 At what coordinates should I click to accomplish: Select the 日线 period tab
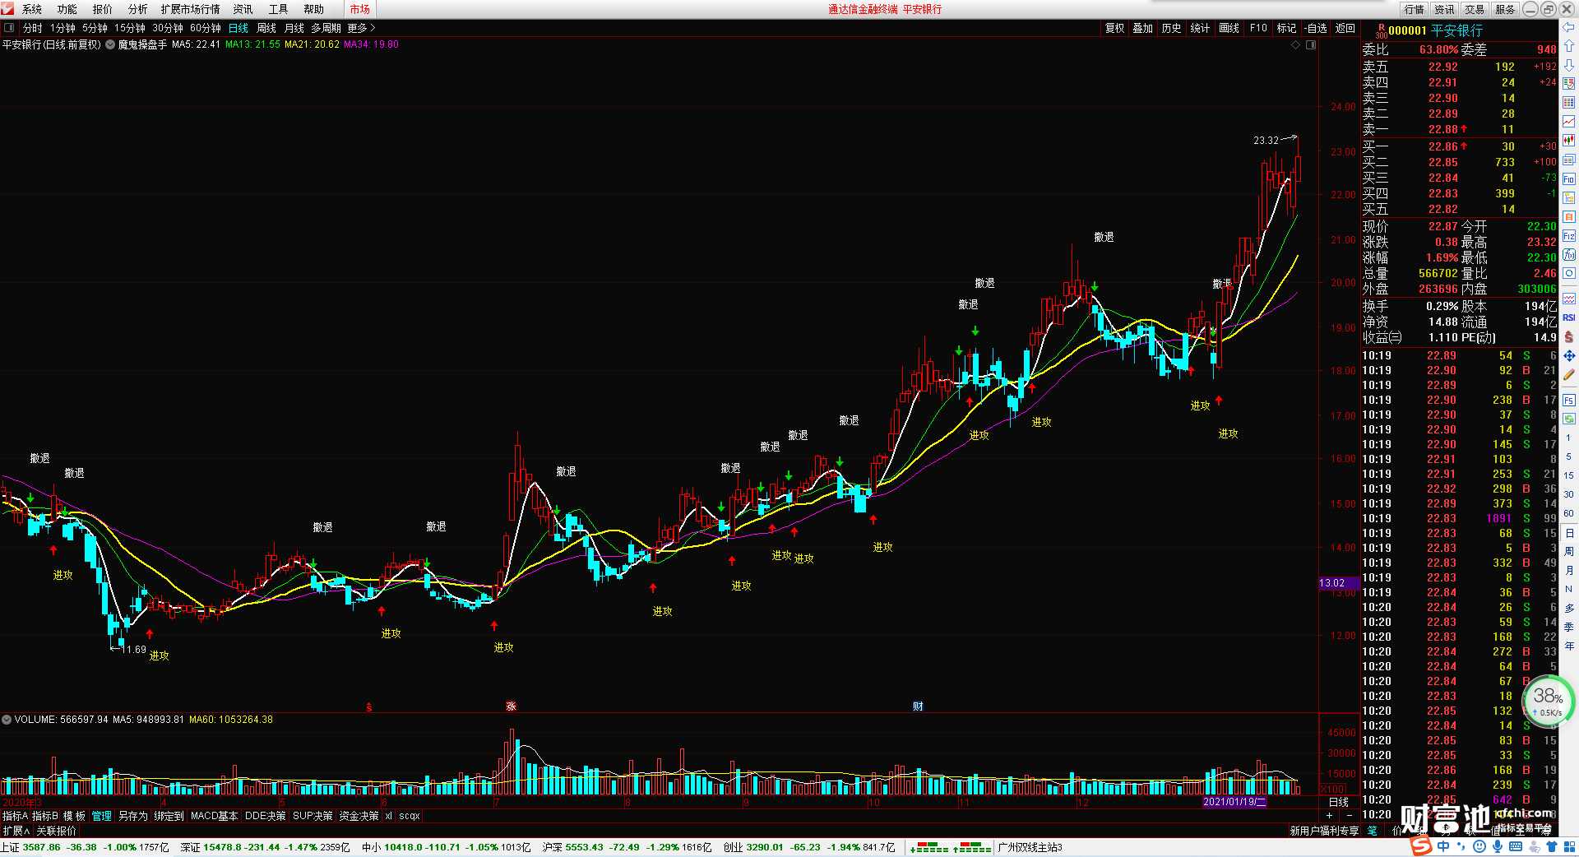(x=238, y=28)
